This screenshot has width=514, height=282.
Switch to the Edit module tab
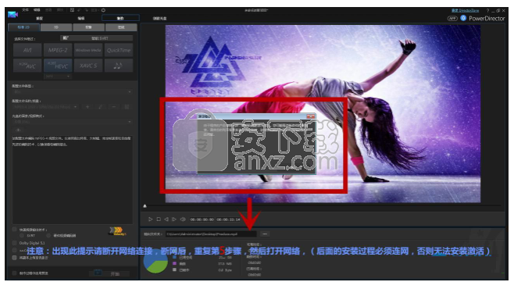click(81, 19)
